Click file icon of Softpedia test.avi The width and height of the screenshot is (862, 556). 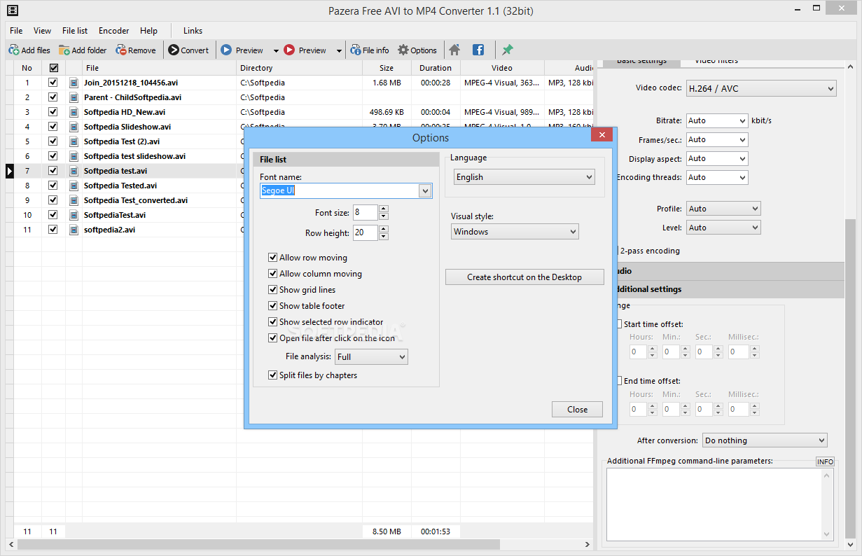(74, 171)
